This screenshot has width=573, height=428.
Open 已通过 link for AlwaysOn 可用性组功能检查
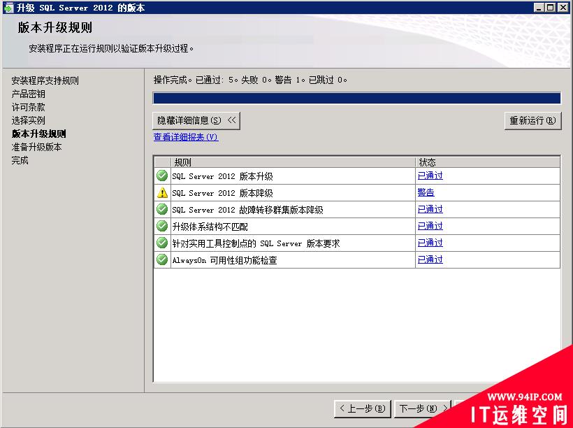coord(430,259)
